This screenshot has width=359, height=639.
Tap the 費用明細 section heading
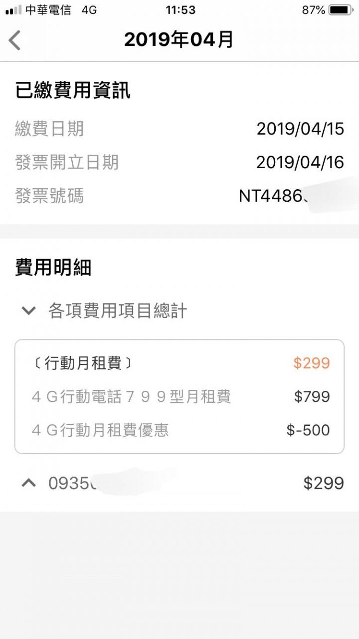53,268
